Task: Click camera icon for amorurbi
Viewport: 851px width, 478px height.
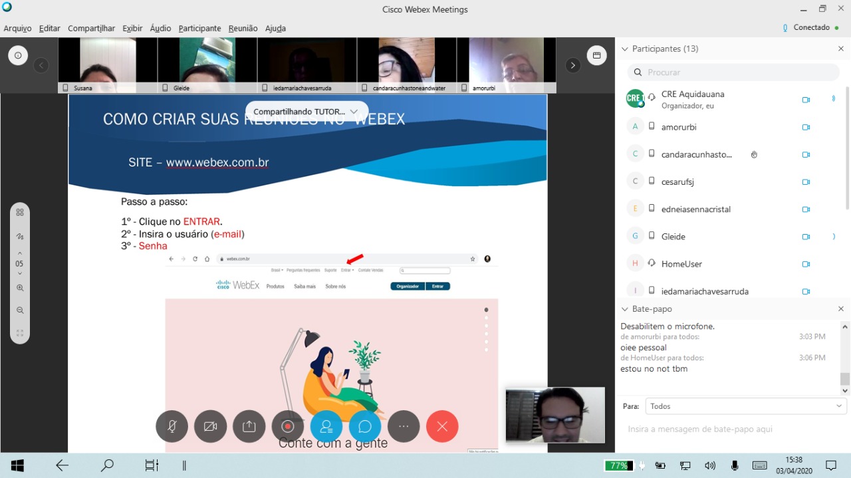Action: point(806,127)
